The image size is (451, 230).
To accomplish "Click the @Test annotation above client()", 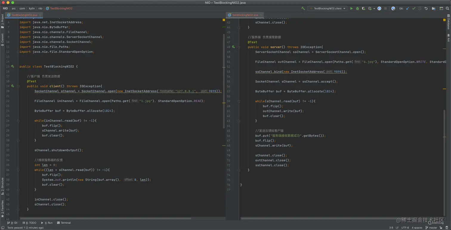I will pyautogui.click(x=32, y=81).
